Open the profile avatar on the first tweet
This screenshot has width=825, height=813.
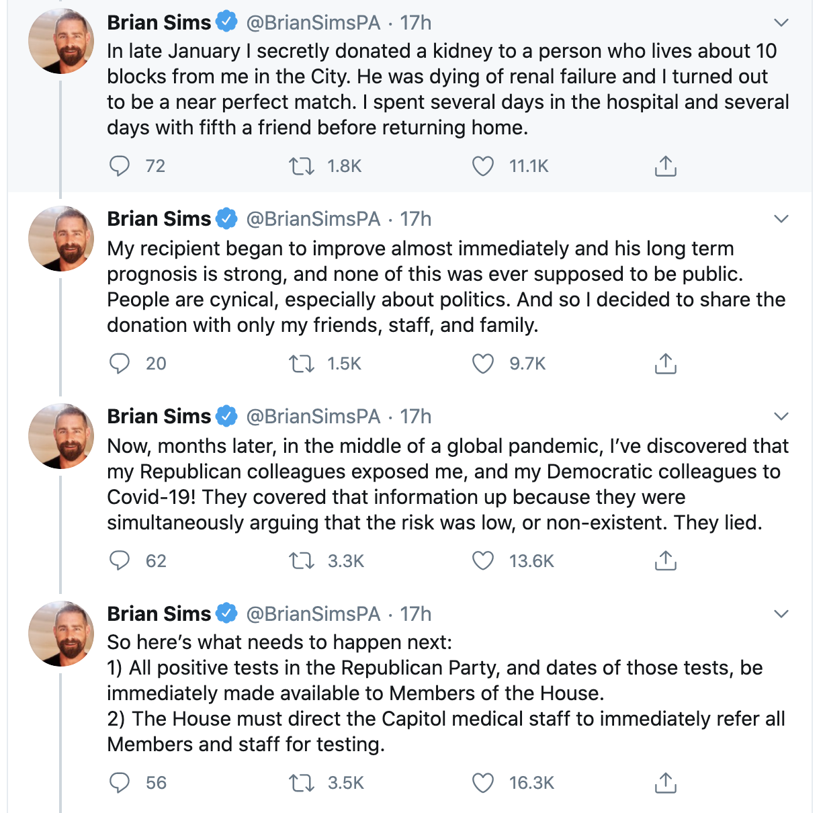(61, 41)
